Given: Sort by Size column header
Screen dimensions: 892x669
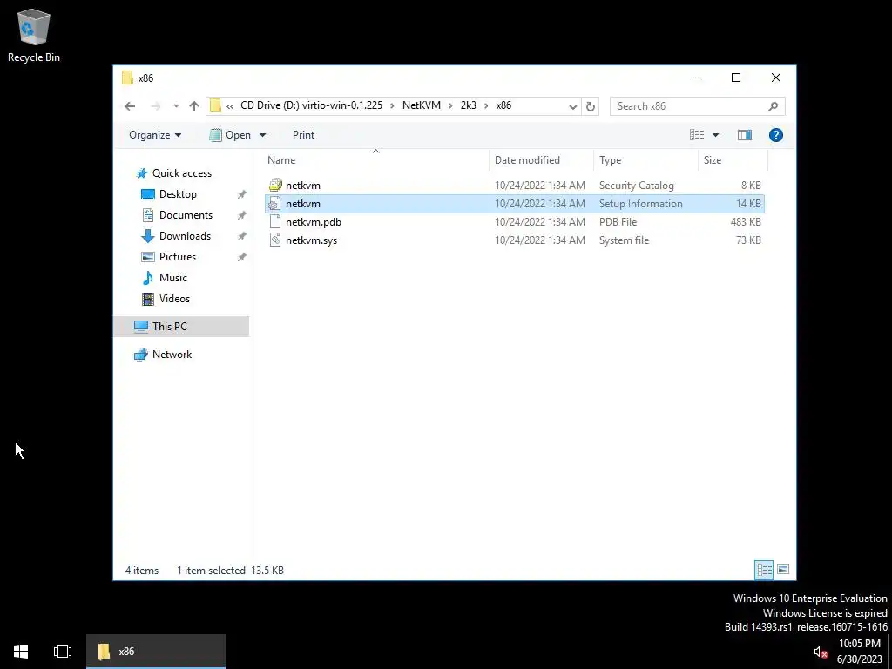Looking at the screenshot, I should click(733, 160).
